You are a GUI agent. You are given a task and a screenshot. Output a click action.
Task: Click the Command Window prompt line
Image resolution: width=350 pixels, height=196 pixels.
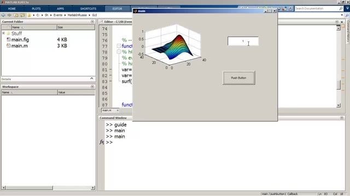224,142
